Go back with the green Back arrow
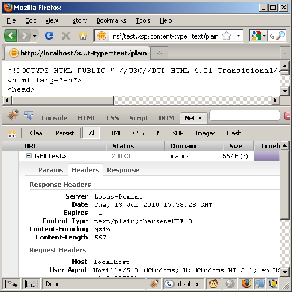This screenshot has height=292, width=292. [11, 36]
